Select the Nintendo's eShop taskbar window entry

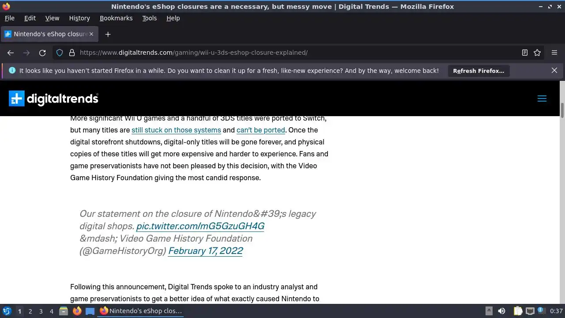coord(141,311)
